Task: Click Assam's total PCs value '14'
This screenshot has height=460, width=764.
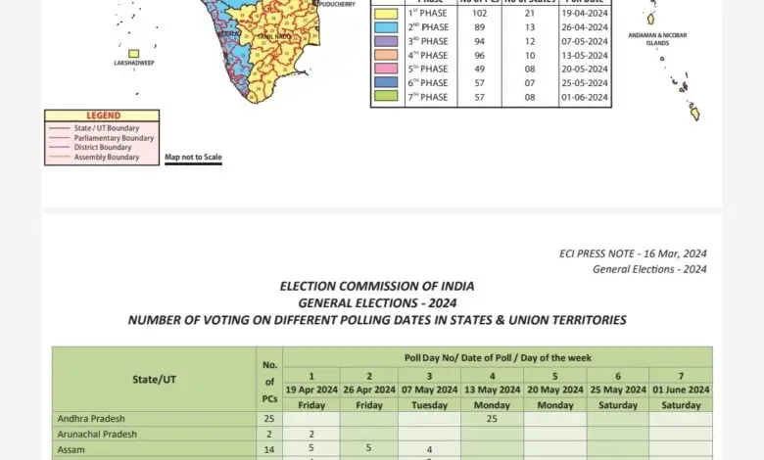Action: [269, 450]
